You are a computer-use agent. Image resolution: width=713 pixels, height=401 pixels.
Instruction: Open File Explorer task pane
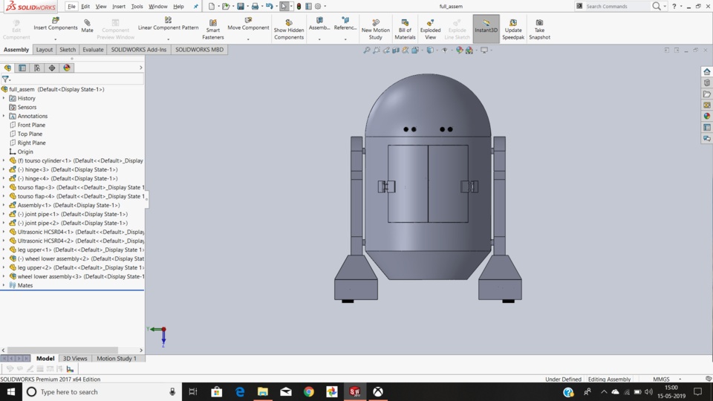tap(706, 94)
